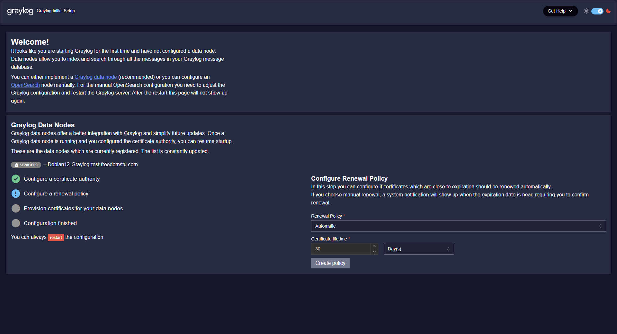Viewport: 617px width, 334px height.
Task: Open the Day(s) lifetime unit dropdown
Action: 418,249
